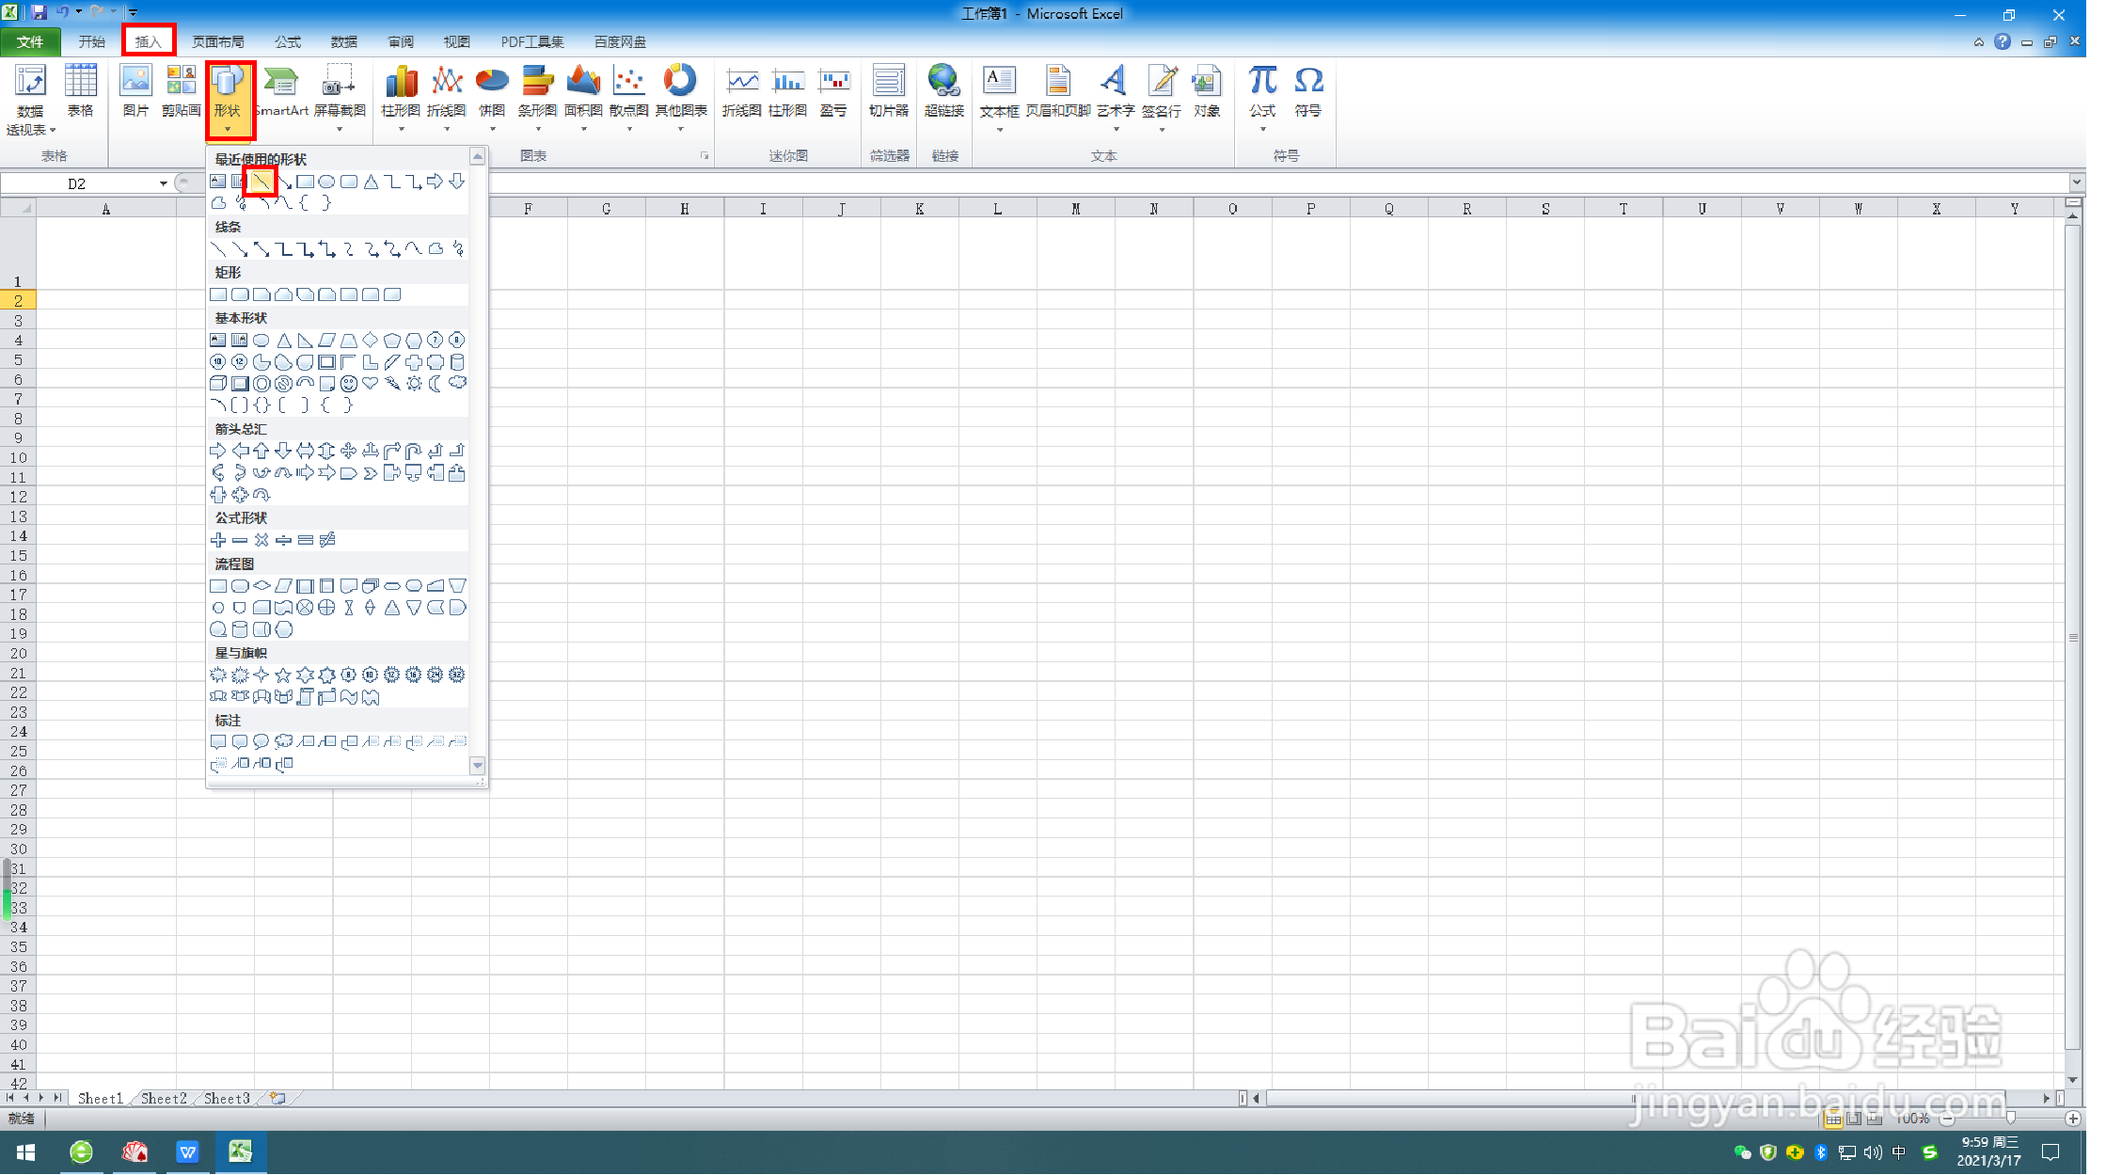Choose the rounded rectangle in rectangles section
Image resolution: width=2122 pixels, height=1175 pixels.
pos(240,295)
